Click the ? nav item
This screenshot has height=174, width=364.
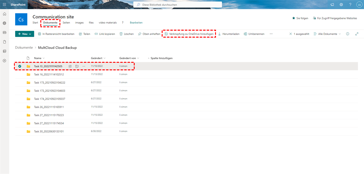coord(123,23)
